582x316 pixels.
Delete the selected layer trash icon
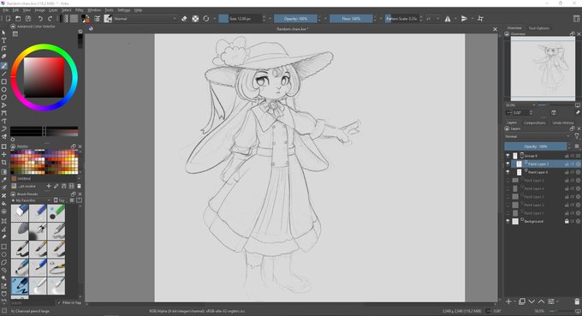tap(576, 301)
